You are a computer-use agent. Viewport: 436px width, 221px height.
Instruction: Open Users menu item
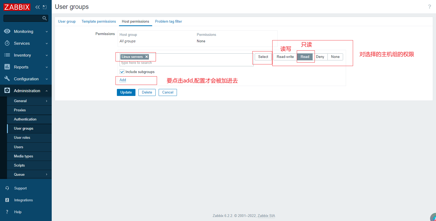[x=29, y=147]
